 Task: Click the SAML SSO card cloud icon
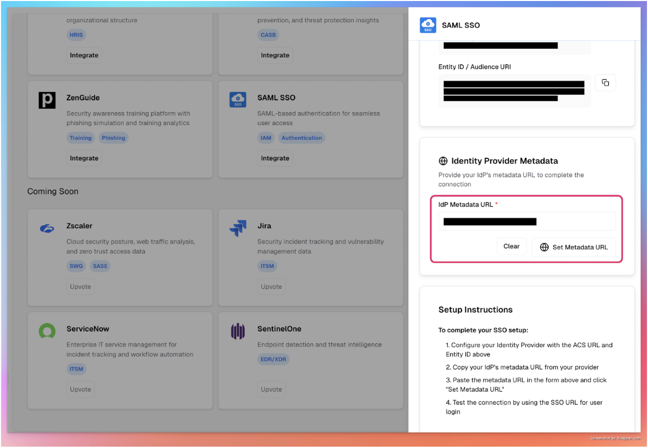pos(238,100)
